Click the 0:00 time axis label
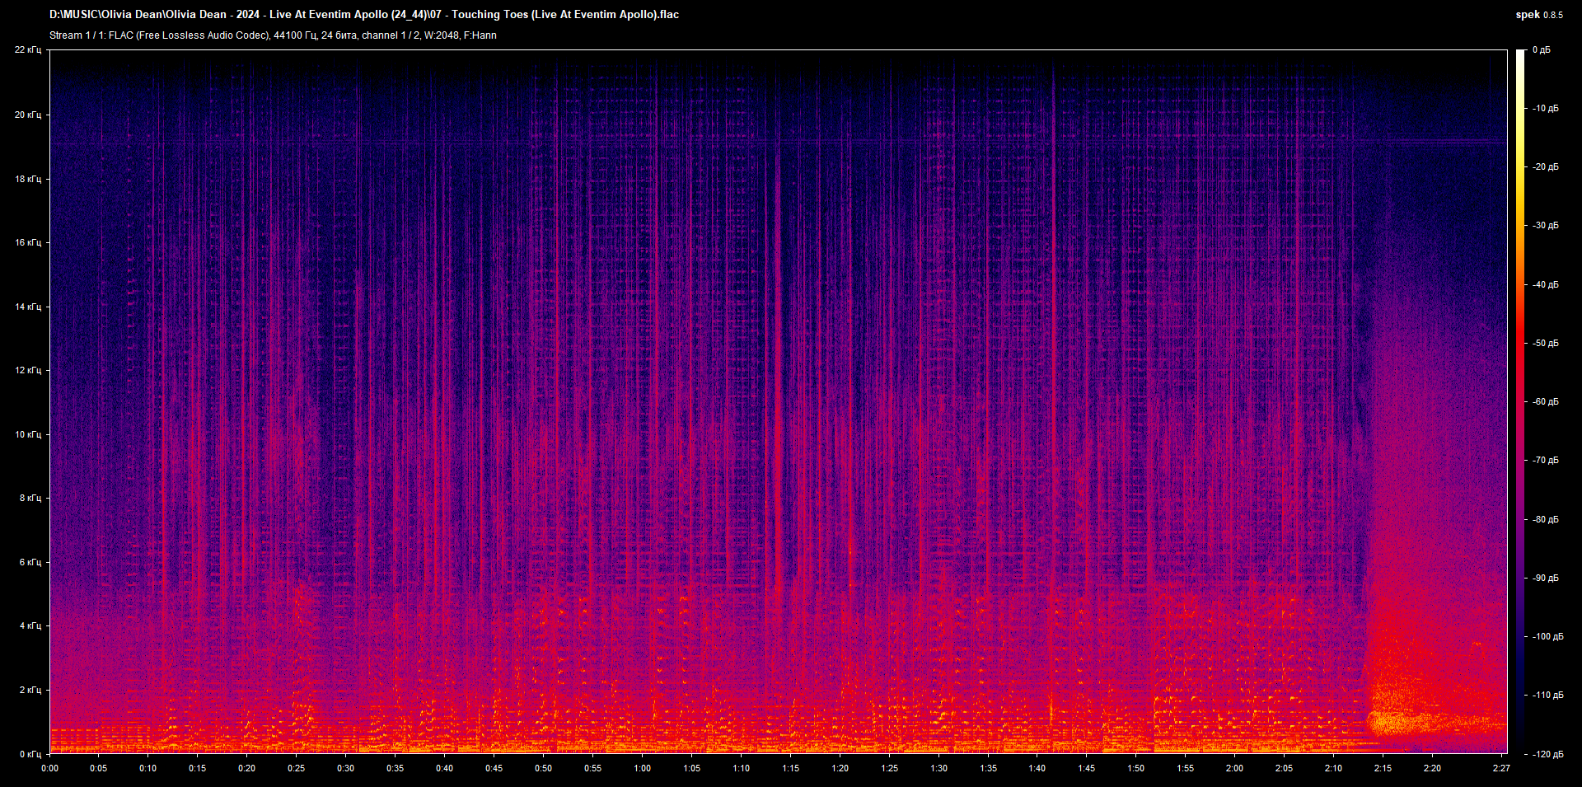The image size is (1582, 787). pos(49,768)
